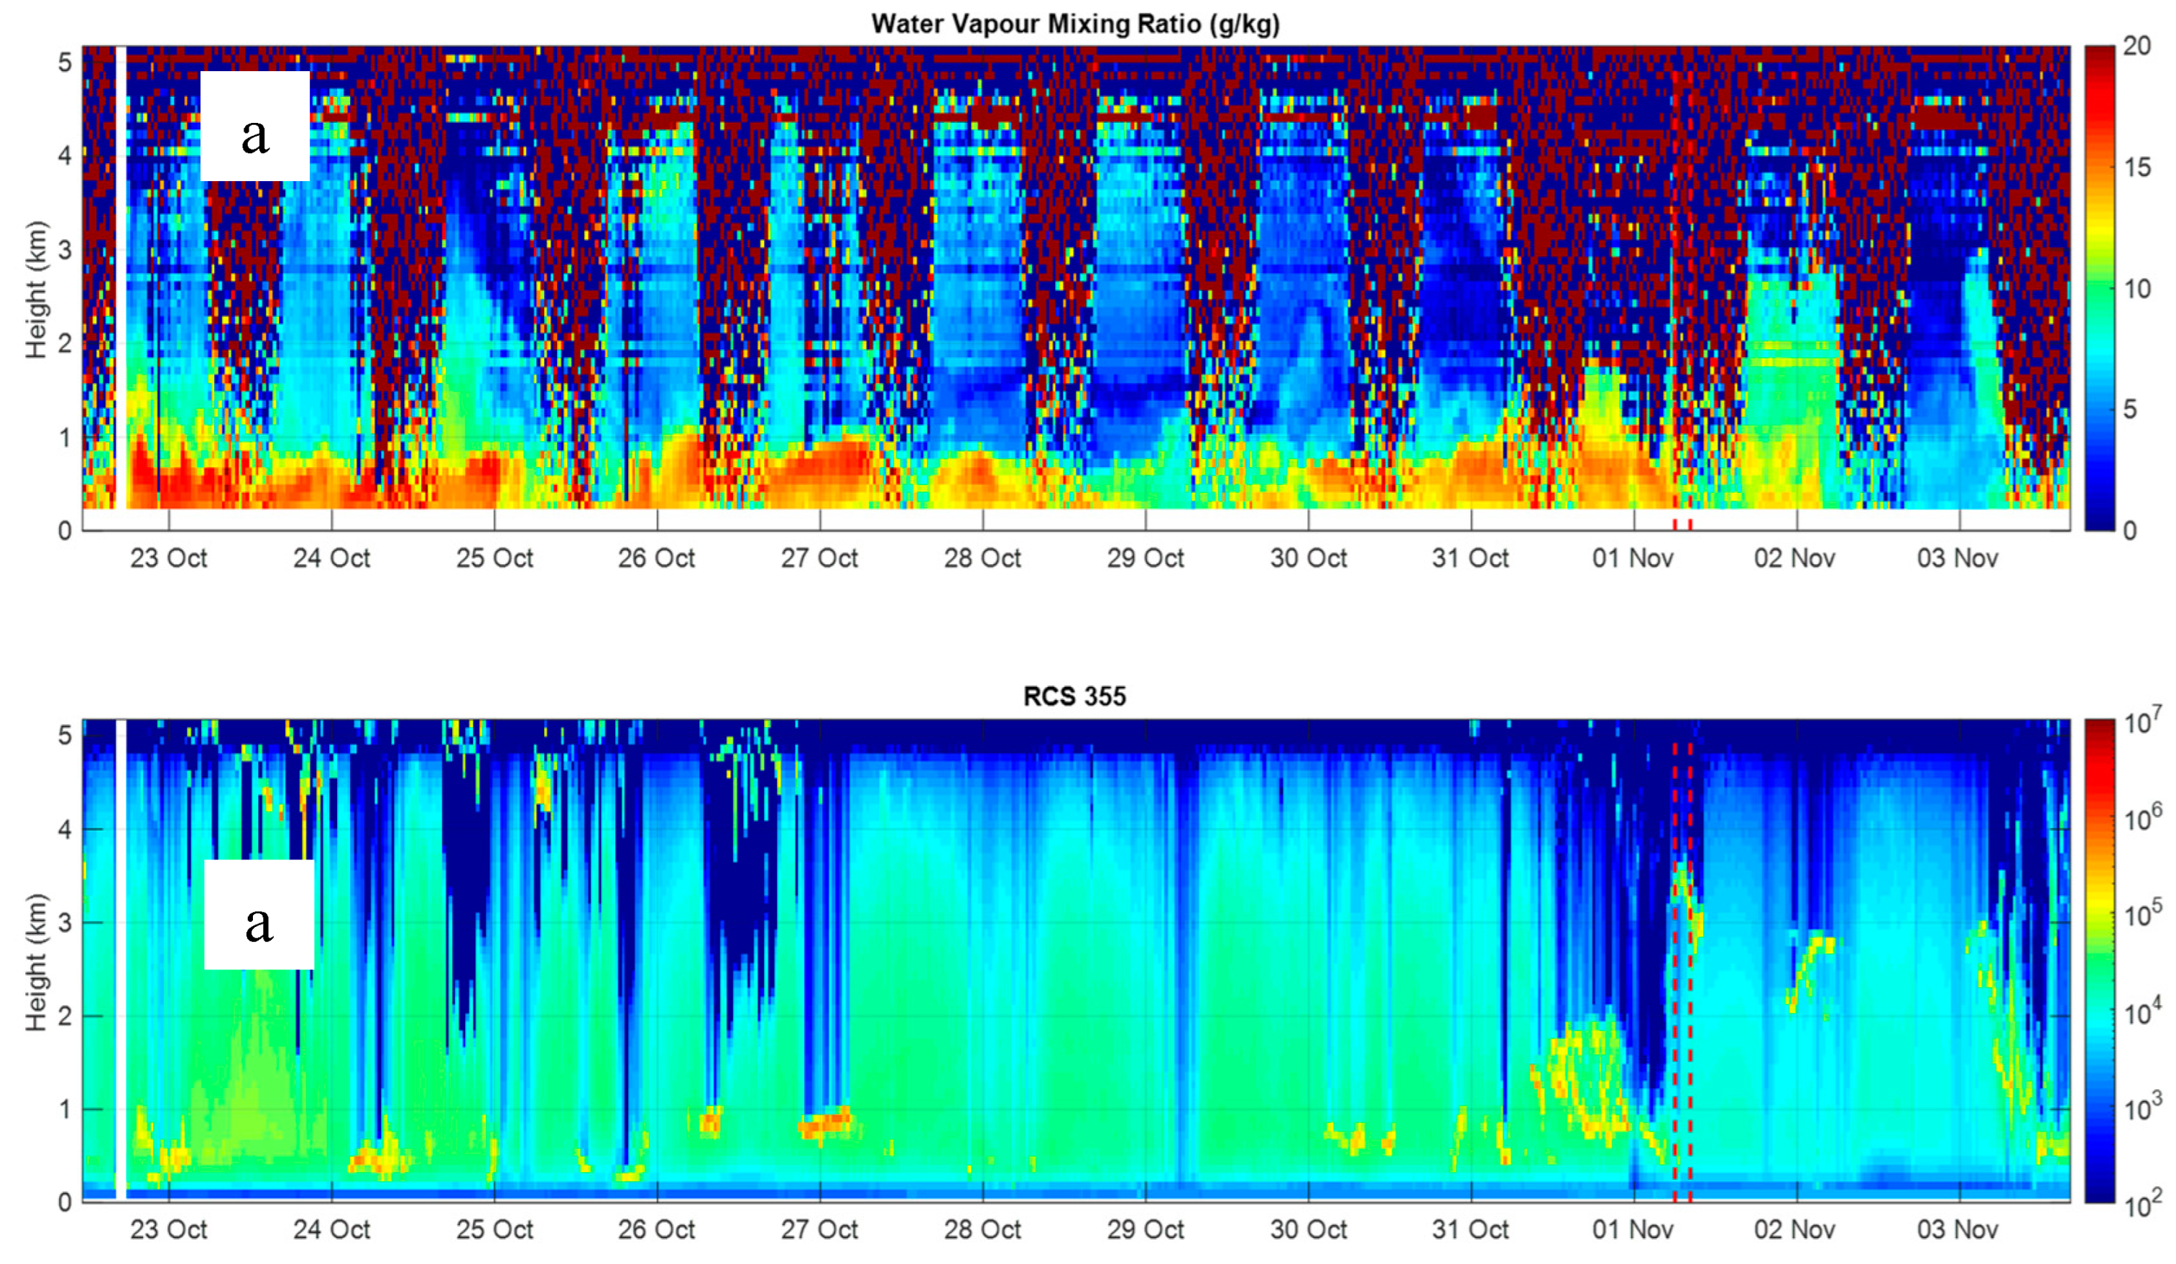Click the bottom colorbar near 10^7
This screenshot has width=2176, height=1264.
pyautogui.click(x=2100, y=725)
